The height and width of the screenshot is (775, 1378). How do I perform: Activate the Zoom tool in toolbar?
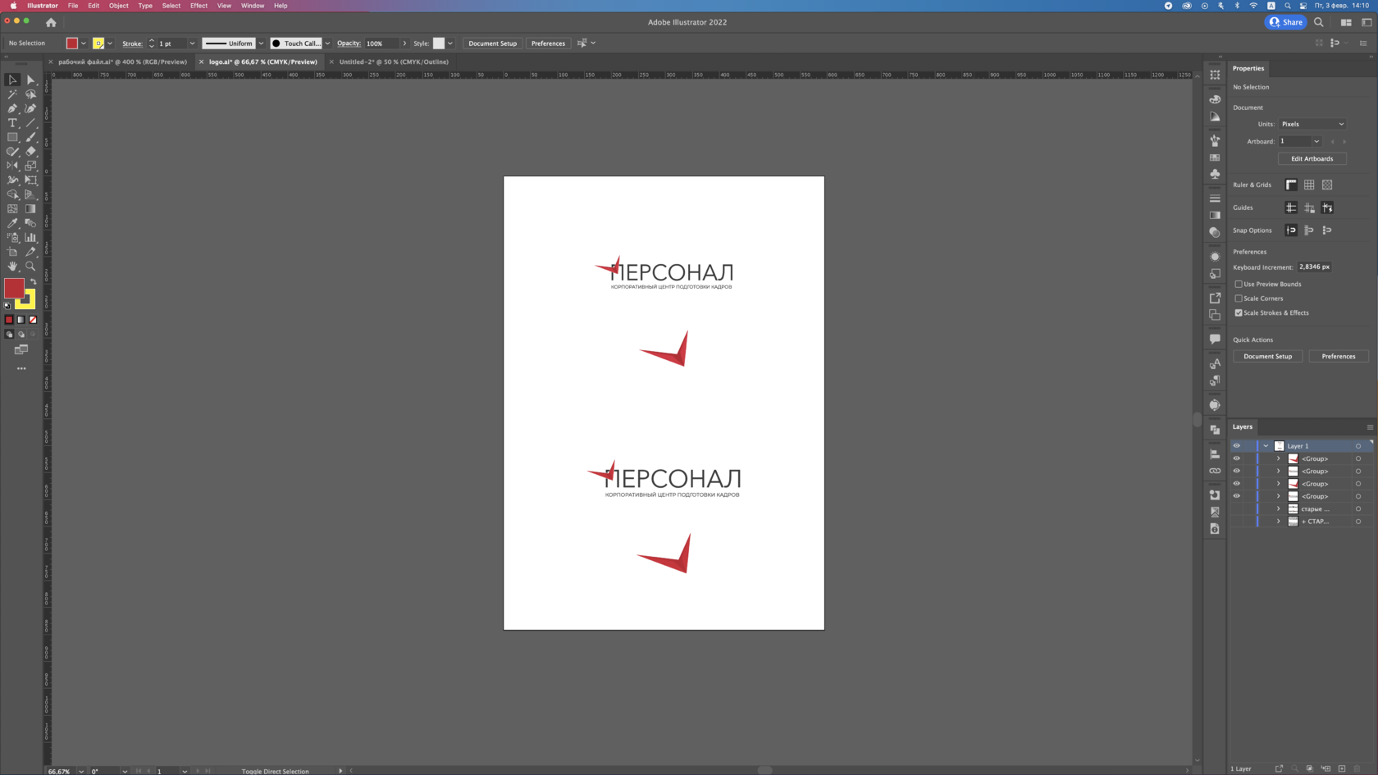coord(31,266)
